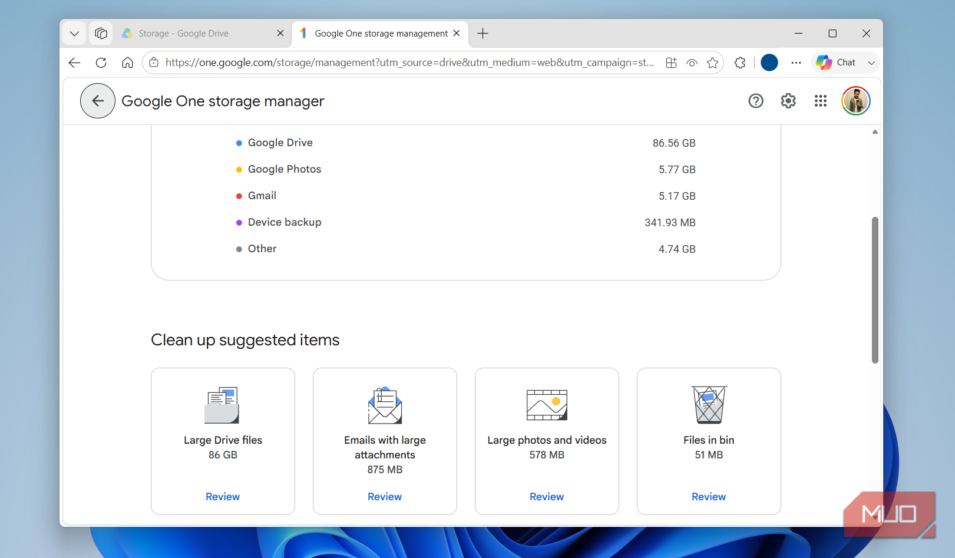
Task: Review Files in bin
Action: 709,497
